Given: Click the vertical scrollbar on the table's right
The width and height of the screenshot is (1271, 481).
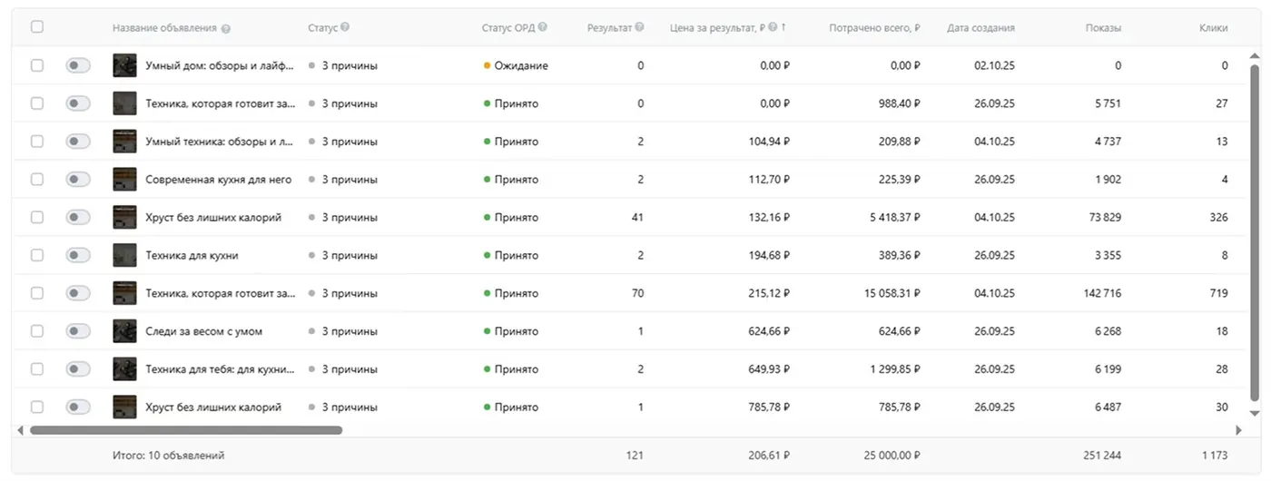Looking at the screenshot, I should (x=1256, y=231).
